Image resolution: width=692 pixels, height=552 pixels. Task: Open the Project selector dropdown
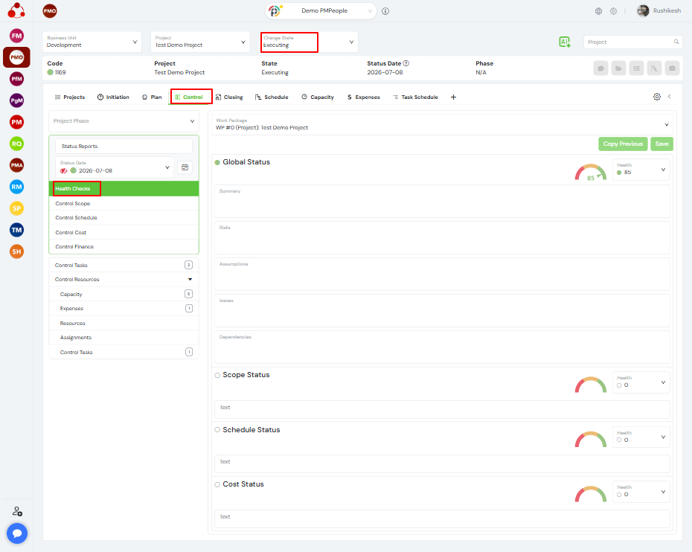click(200, 42)
